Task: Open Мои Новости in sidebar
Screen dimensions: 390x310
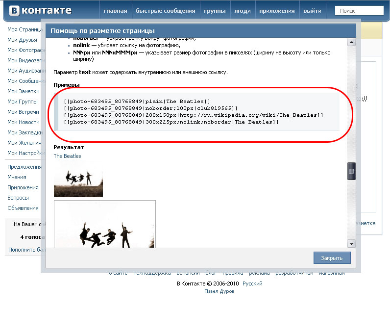Action: pos(24,122)
